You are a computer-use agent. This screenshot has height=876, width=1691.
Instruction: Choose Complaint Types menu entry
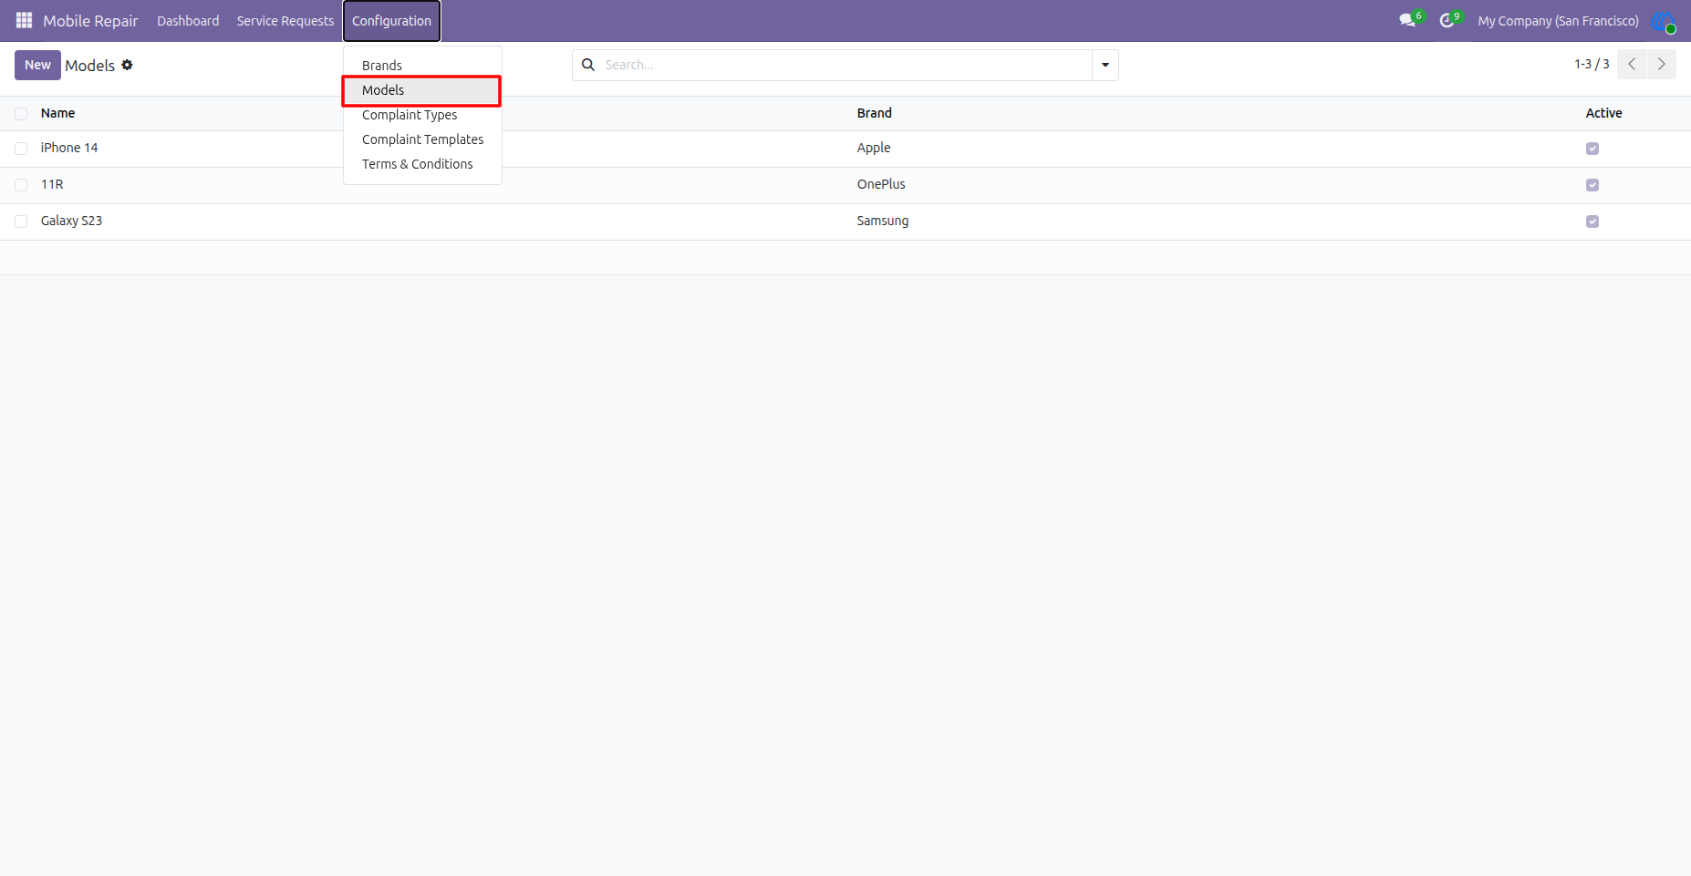tap(422, 115)
